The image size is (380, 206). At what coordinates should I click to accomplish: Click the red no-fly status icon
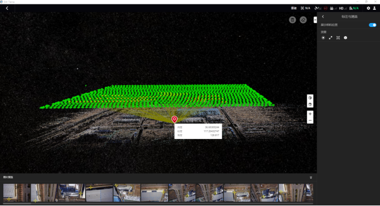pos(326,8)
